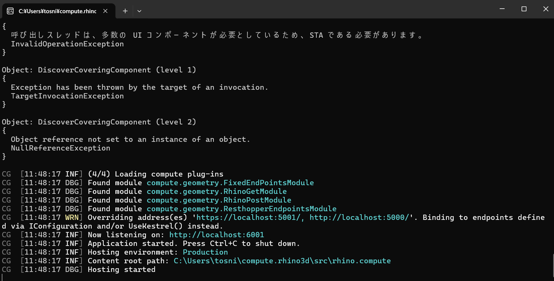Minimize the terminal window

tap(501, 9)
